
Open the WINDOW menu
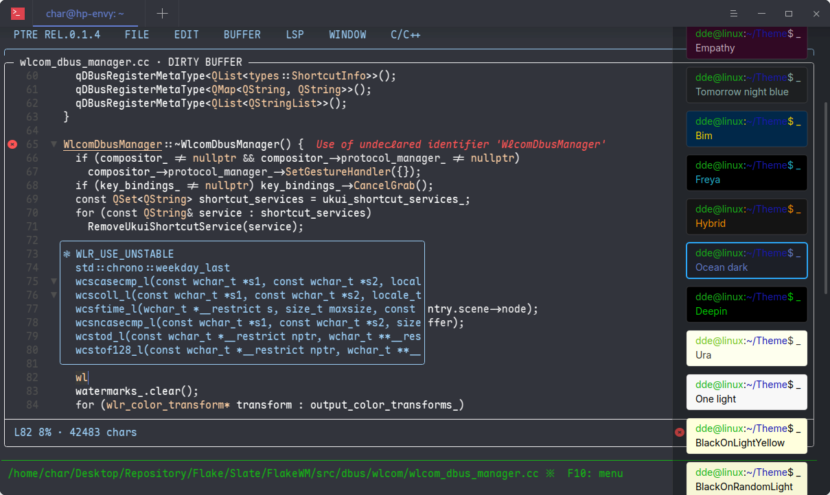(x=347, y=34)
